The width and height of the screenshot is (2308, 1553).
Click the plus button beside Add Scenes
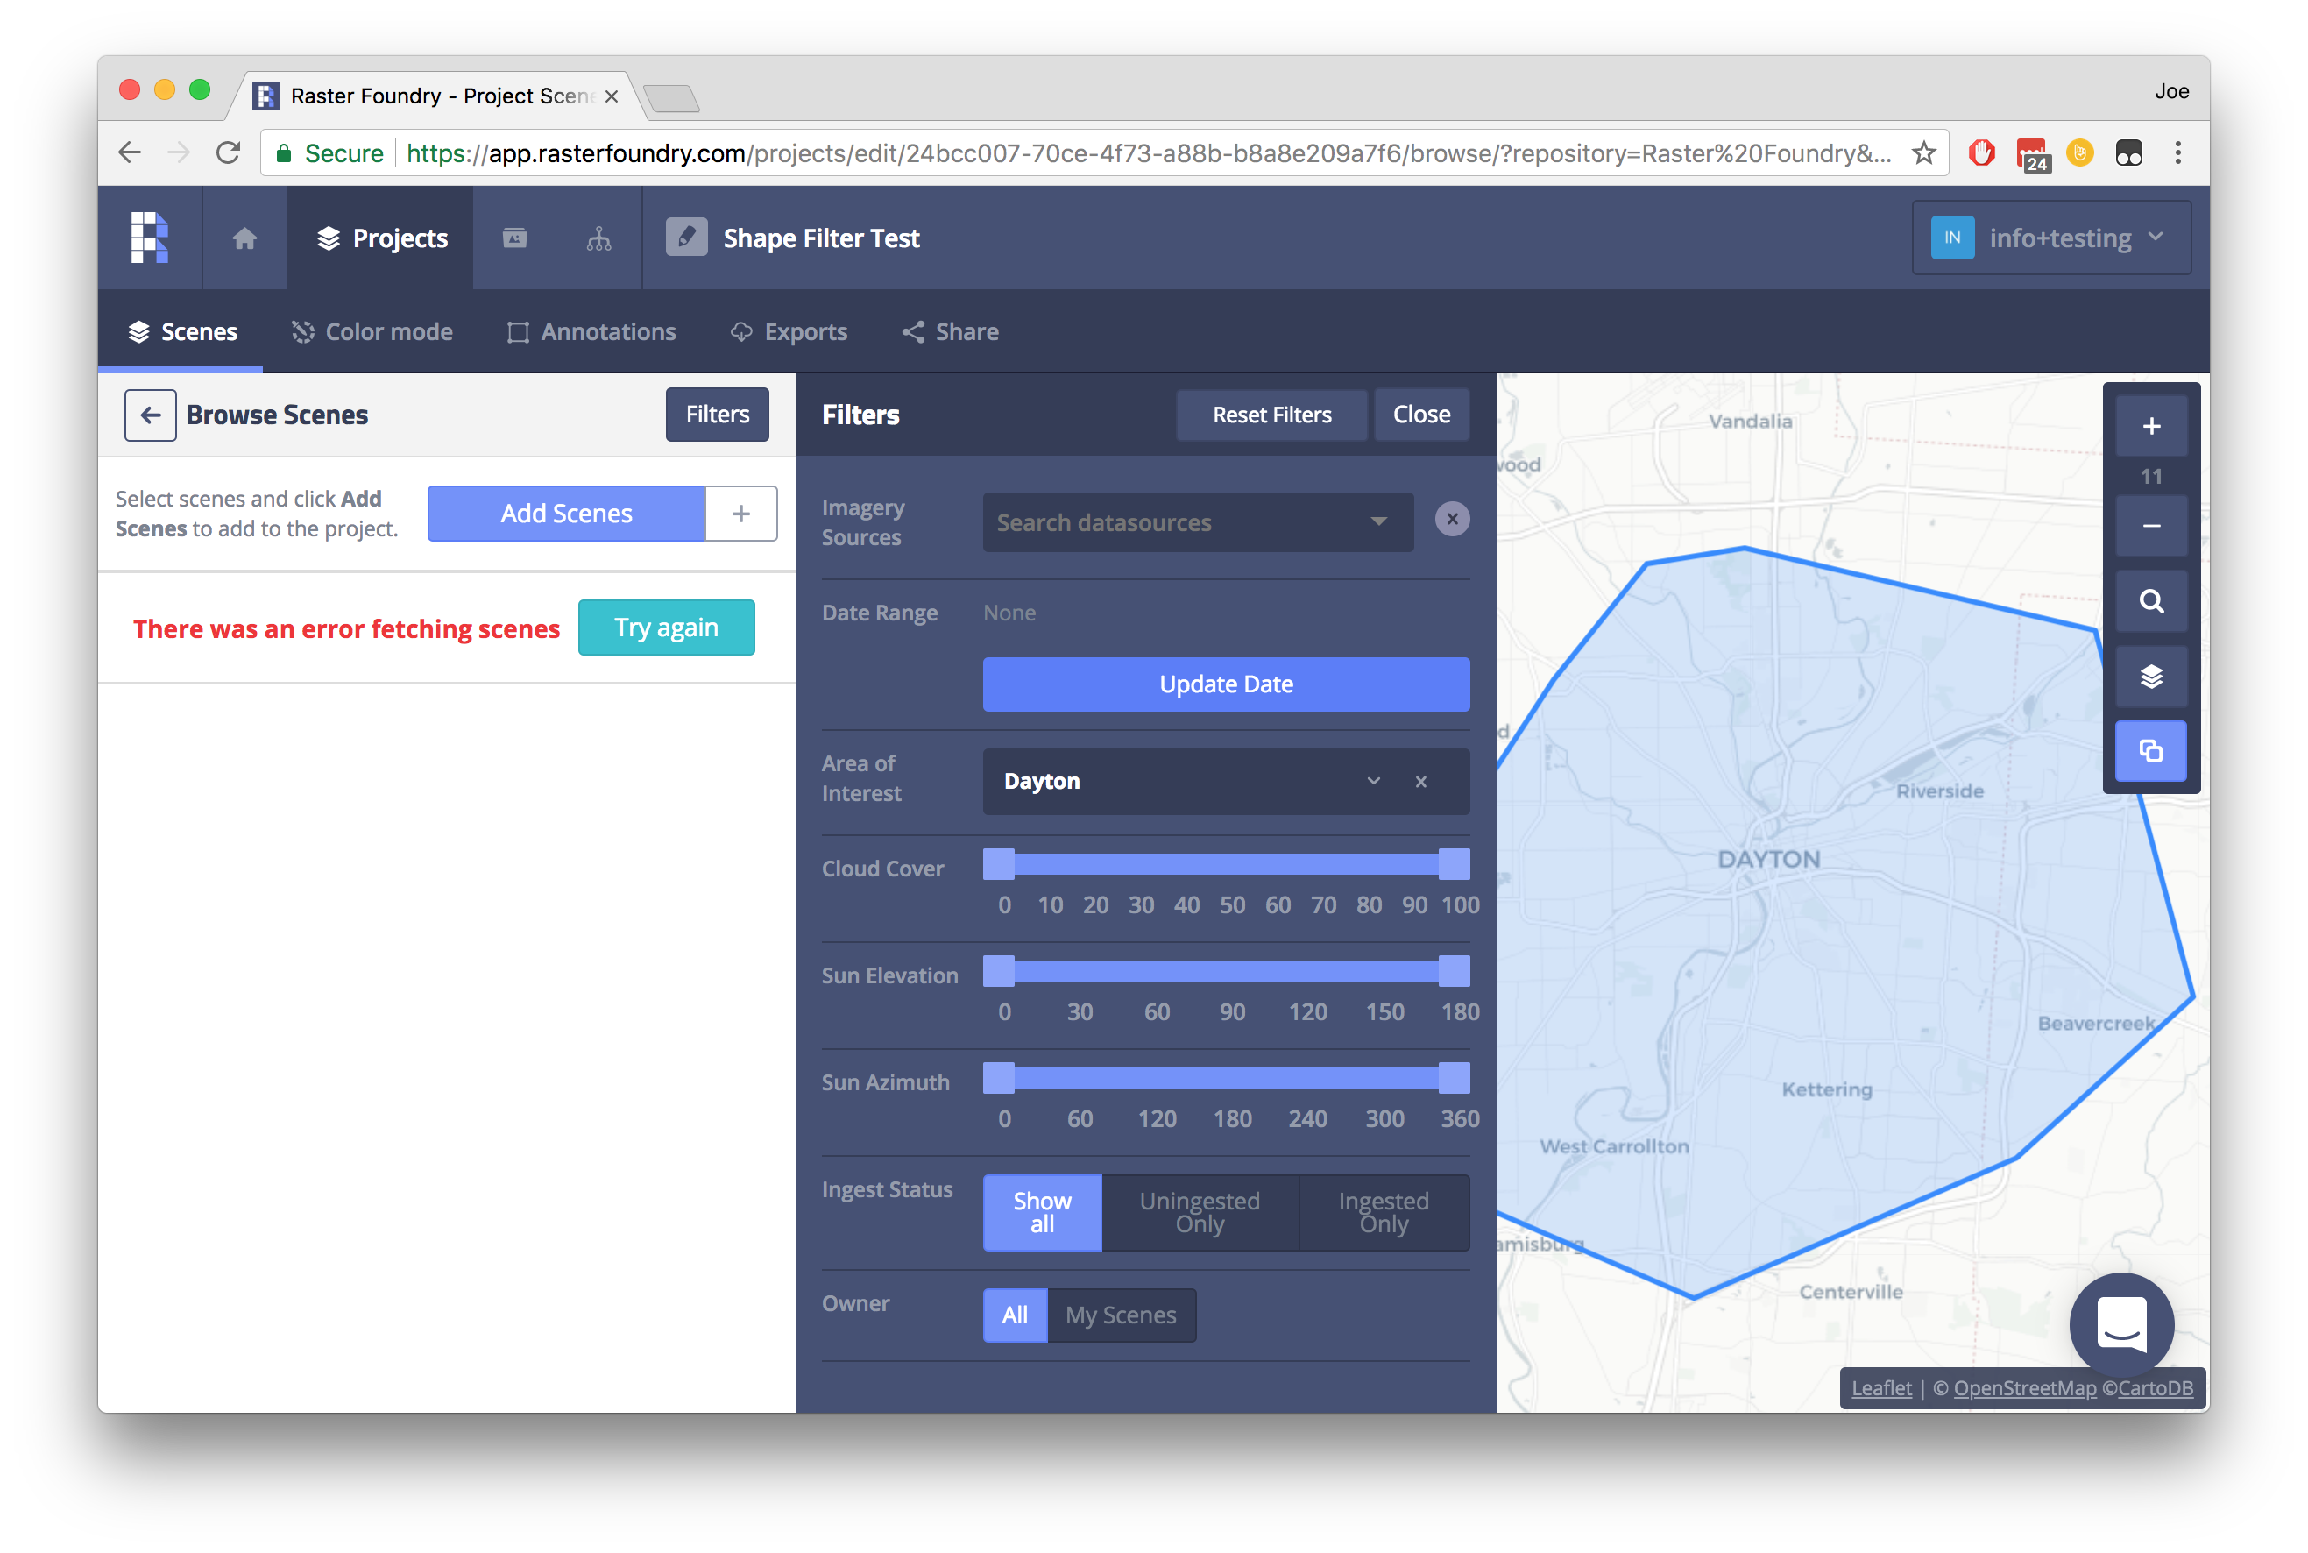[x=740, y=513]
